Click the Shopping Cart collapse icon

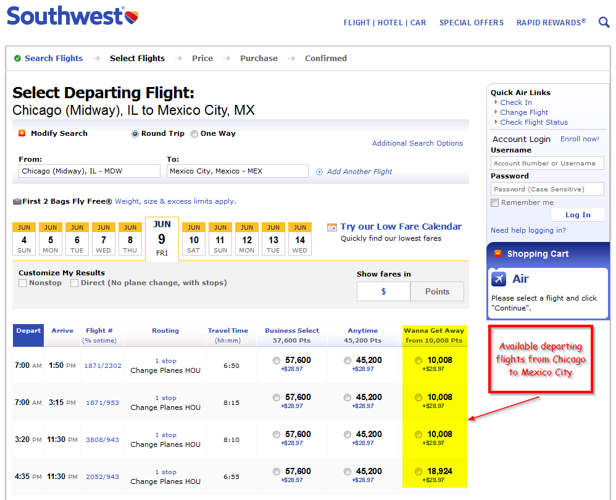(x=497, y=253)
